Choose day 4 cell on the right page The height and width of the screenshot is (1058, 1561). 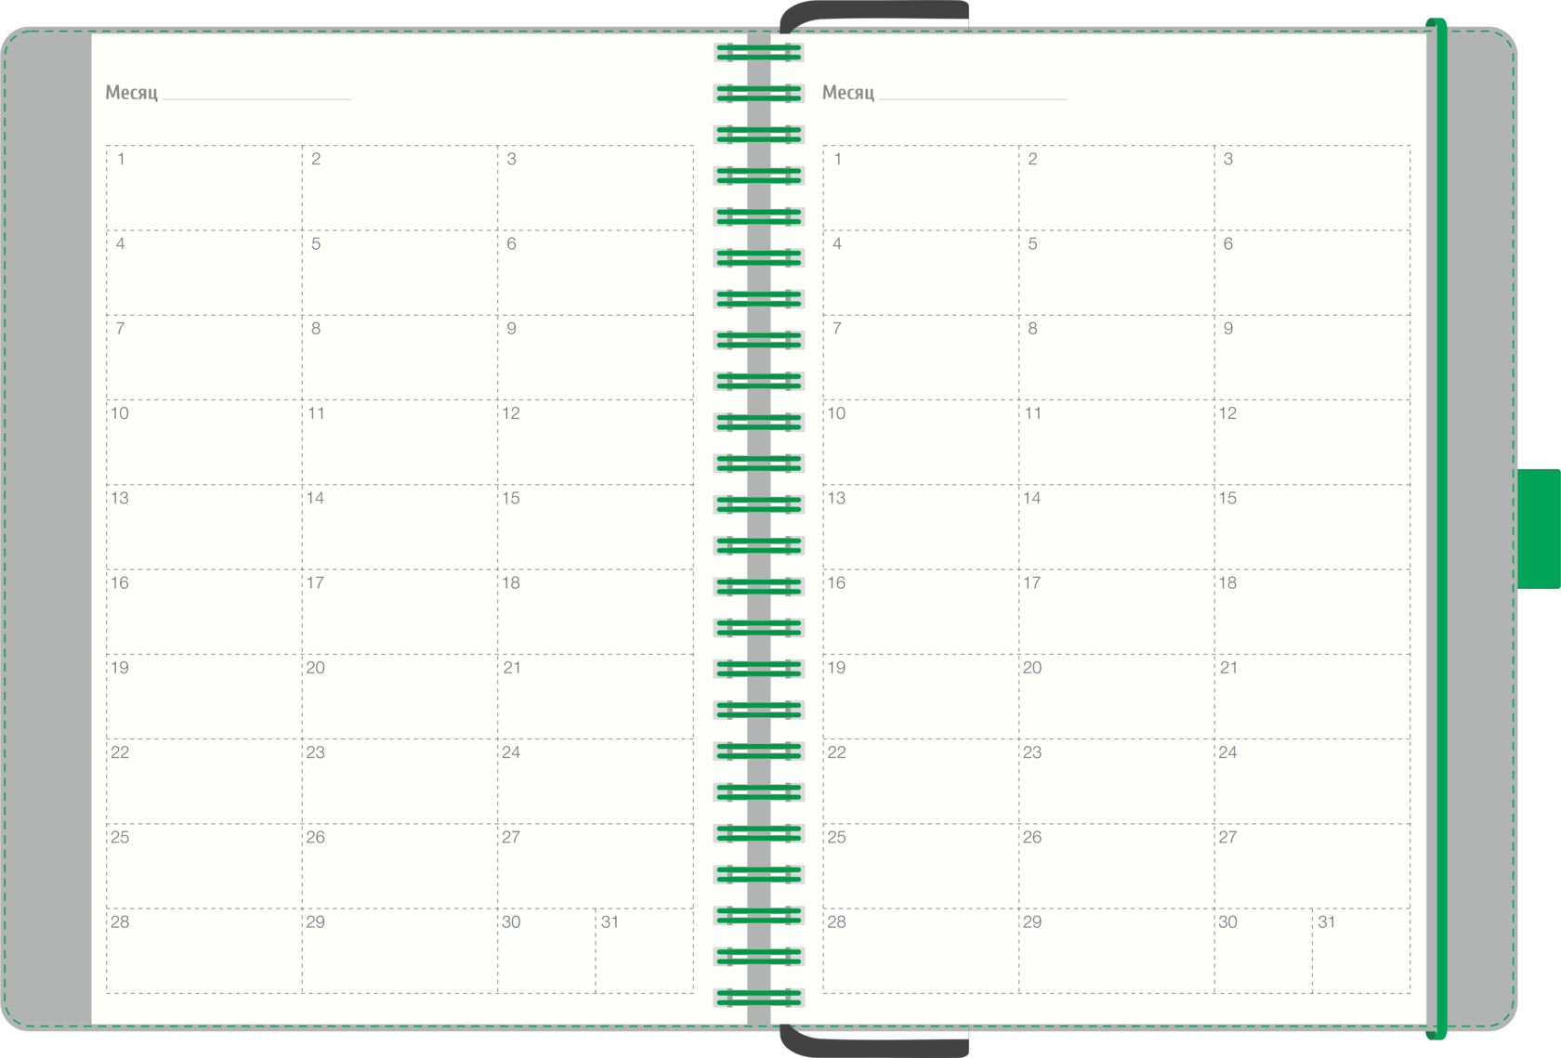(921, 273)
